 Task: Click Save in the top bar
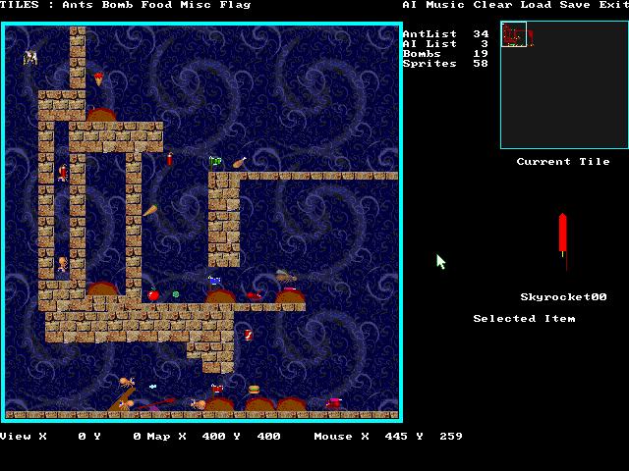coord(575,5)
